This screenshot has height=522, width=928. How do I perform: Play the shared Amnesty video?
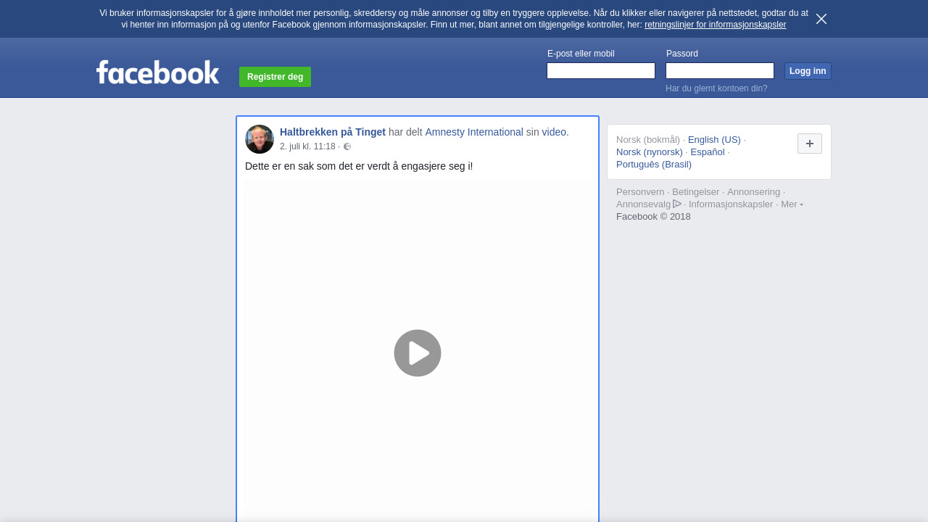point(418,353)
